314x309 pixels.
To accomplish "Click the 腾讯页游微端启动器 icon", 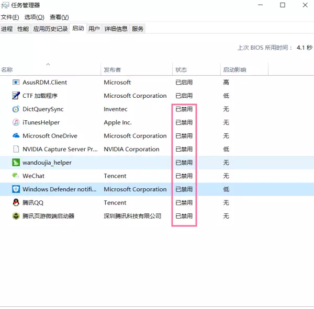I will [16, 216].
